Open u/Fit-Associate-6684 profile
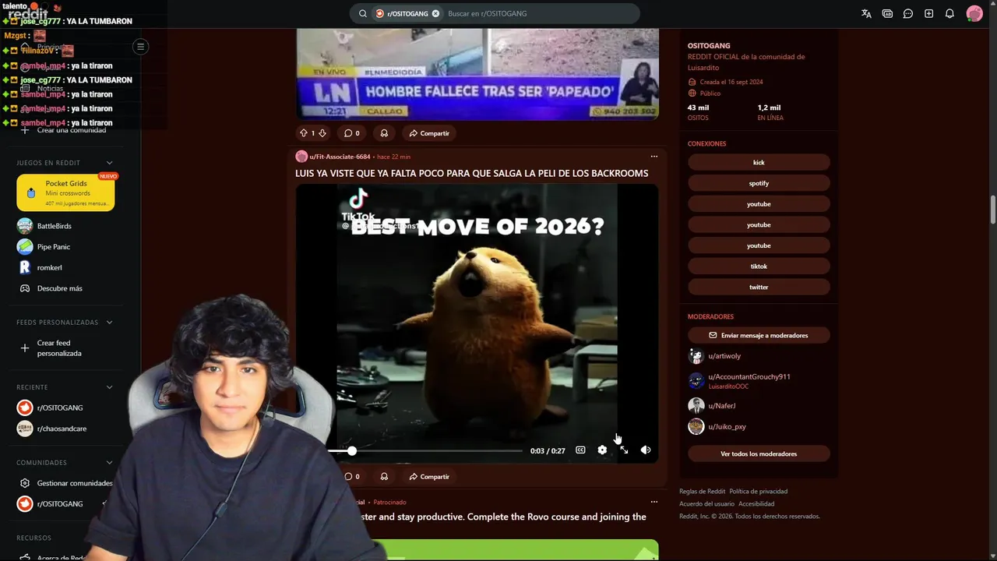997x561 pixels. pyautogui.click(x=340, y=157)
